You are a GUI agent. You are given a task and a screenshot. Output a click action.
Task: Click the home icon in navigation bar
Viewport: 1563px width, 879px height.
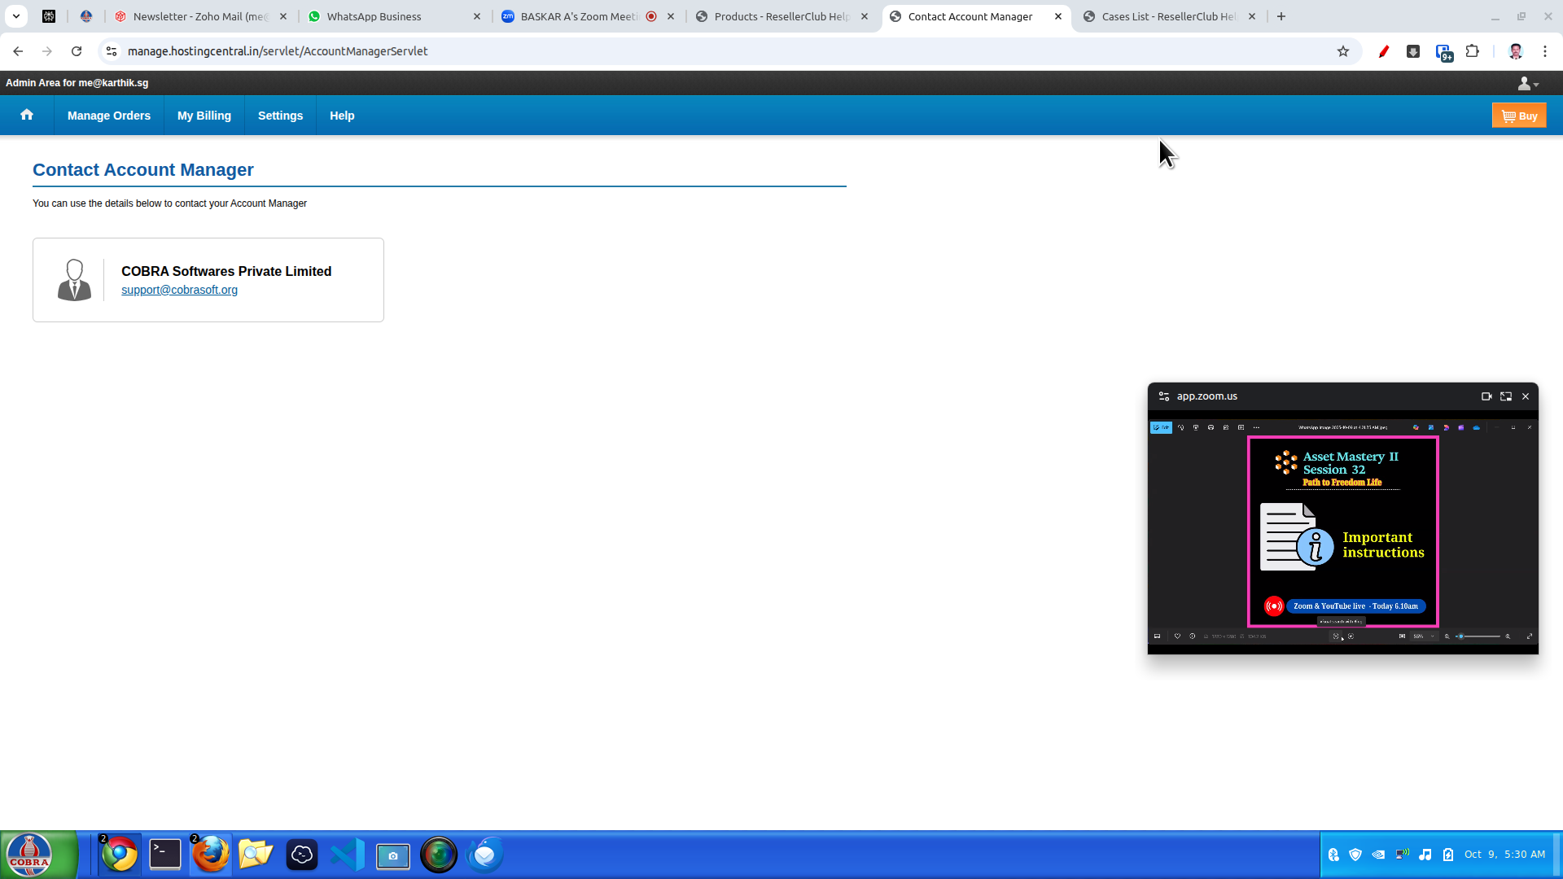27,115
